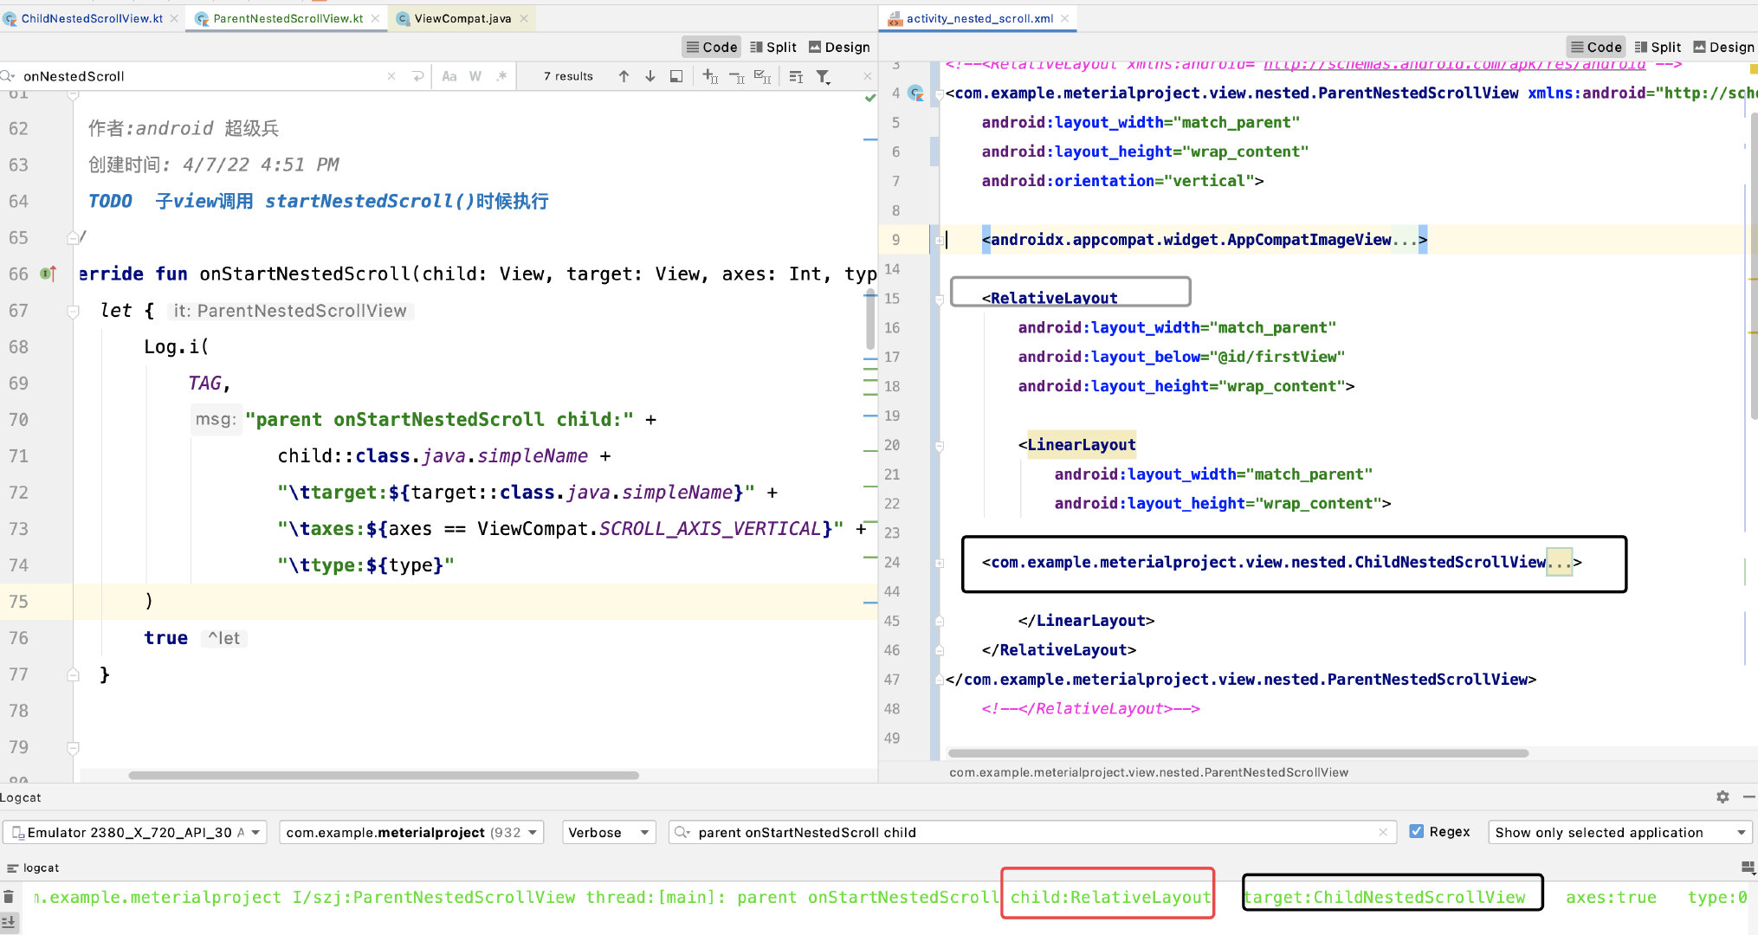Viewport: 1758px width, 935px height.
Task: Click the clear logcat trash icon
Action: (x=9, y=897)
